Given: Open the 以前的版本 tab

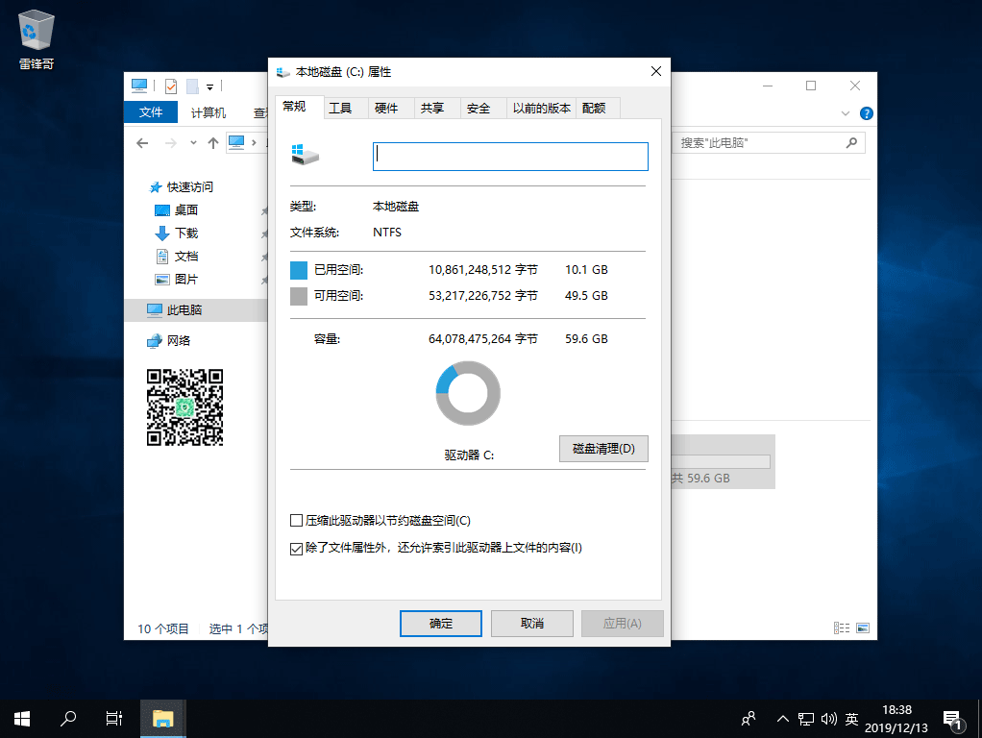Looking at the screenshot, I should click(541, 109).
